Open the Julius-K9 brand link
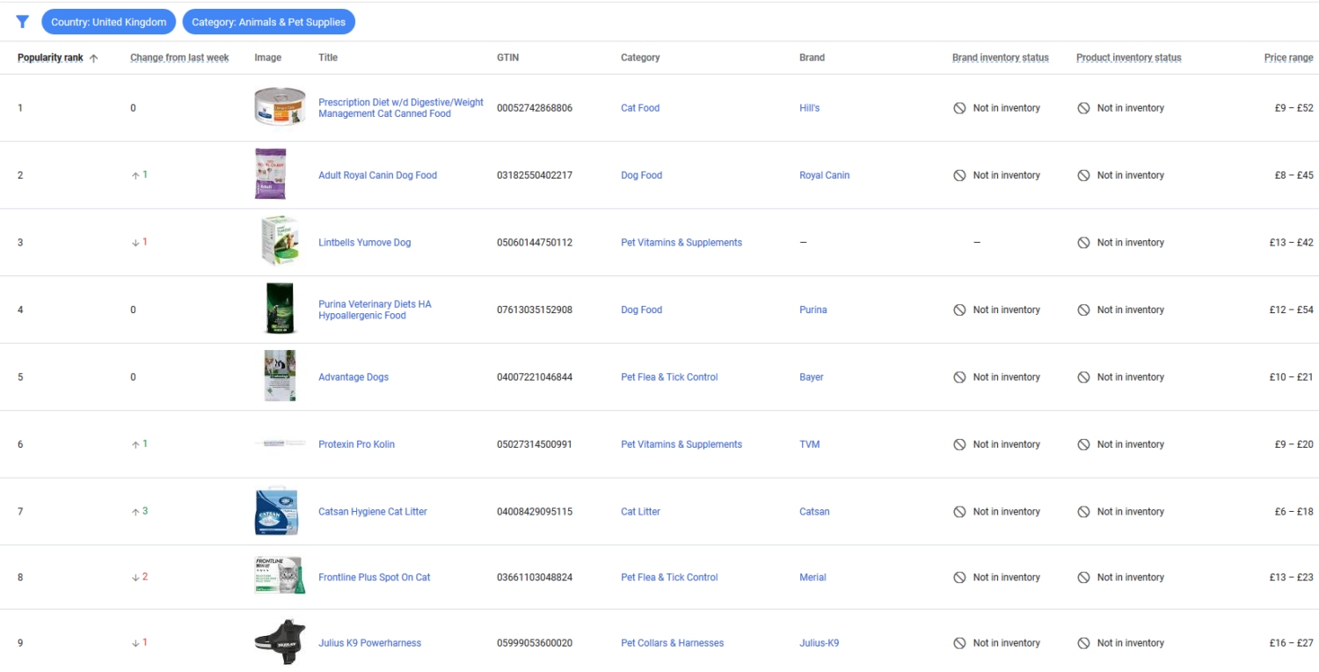The image size is (1319, 672). click(x=819, y=642)
